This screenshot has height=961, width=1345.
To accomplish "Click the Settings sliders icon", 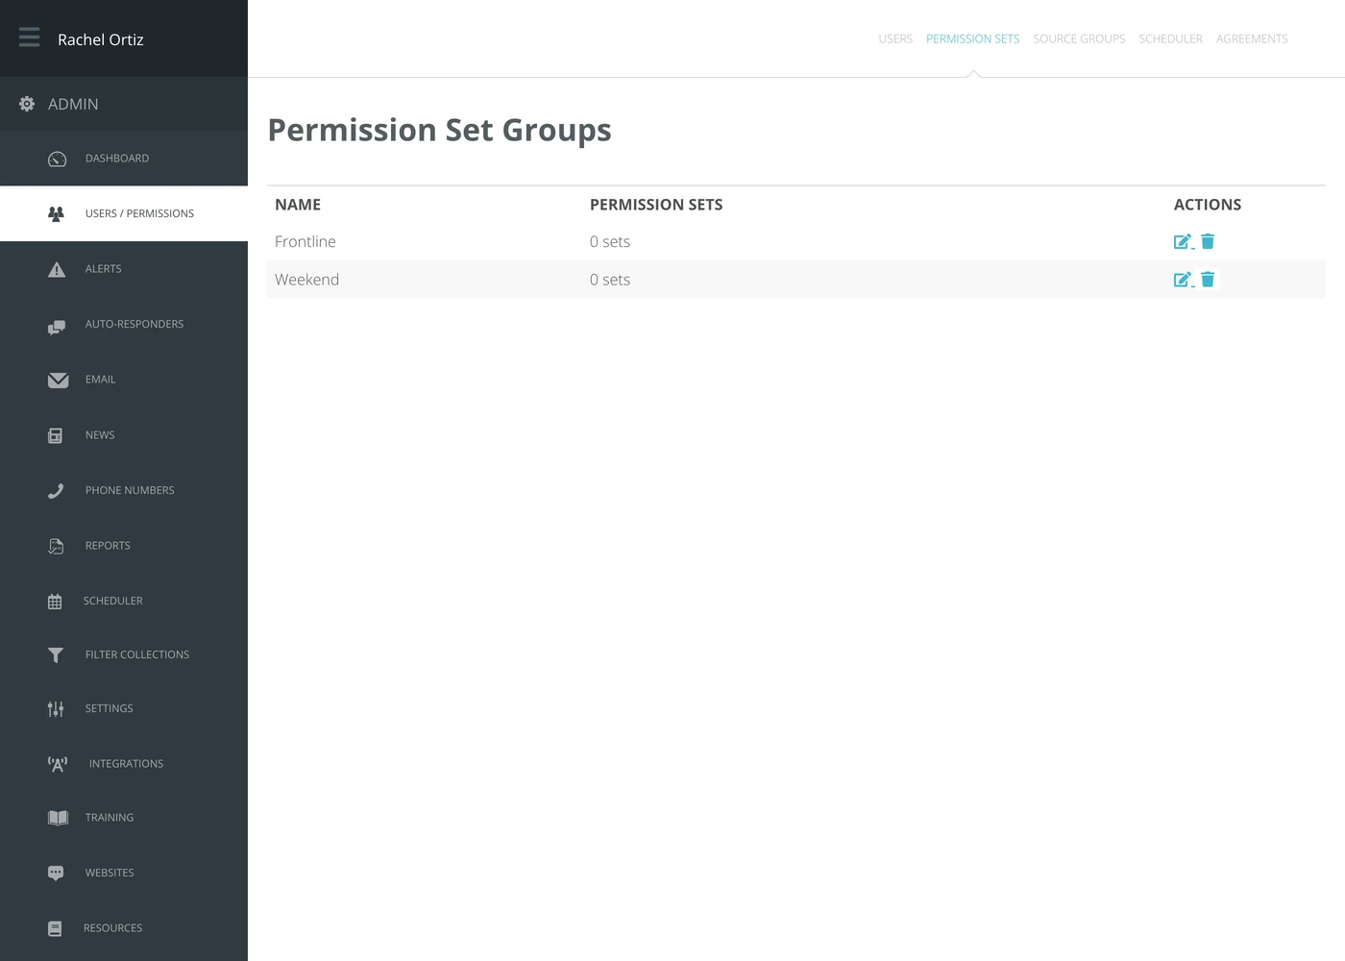I will 56,709.
